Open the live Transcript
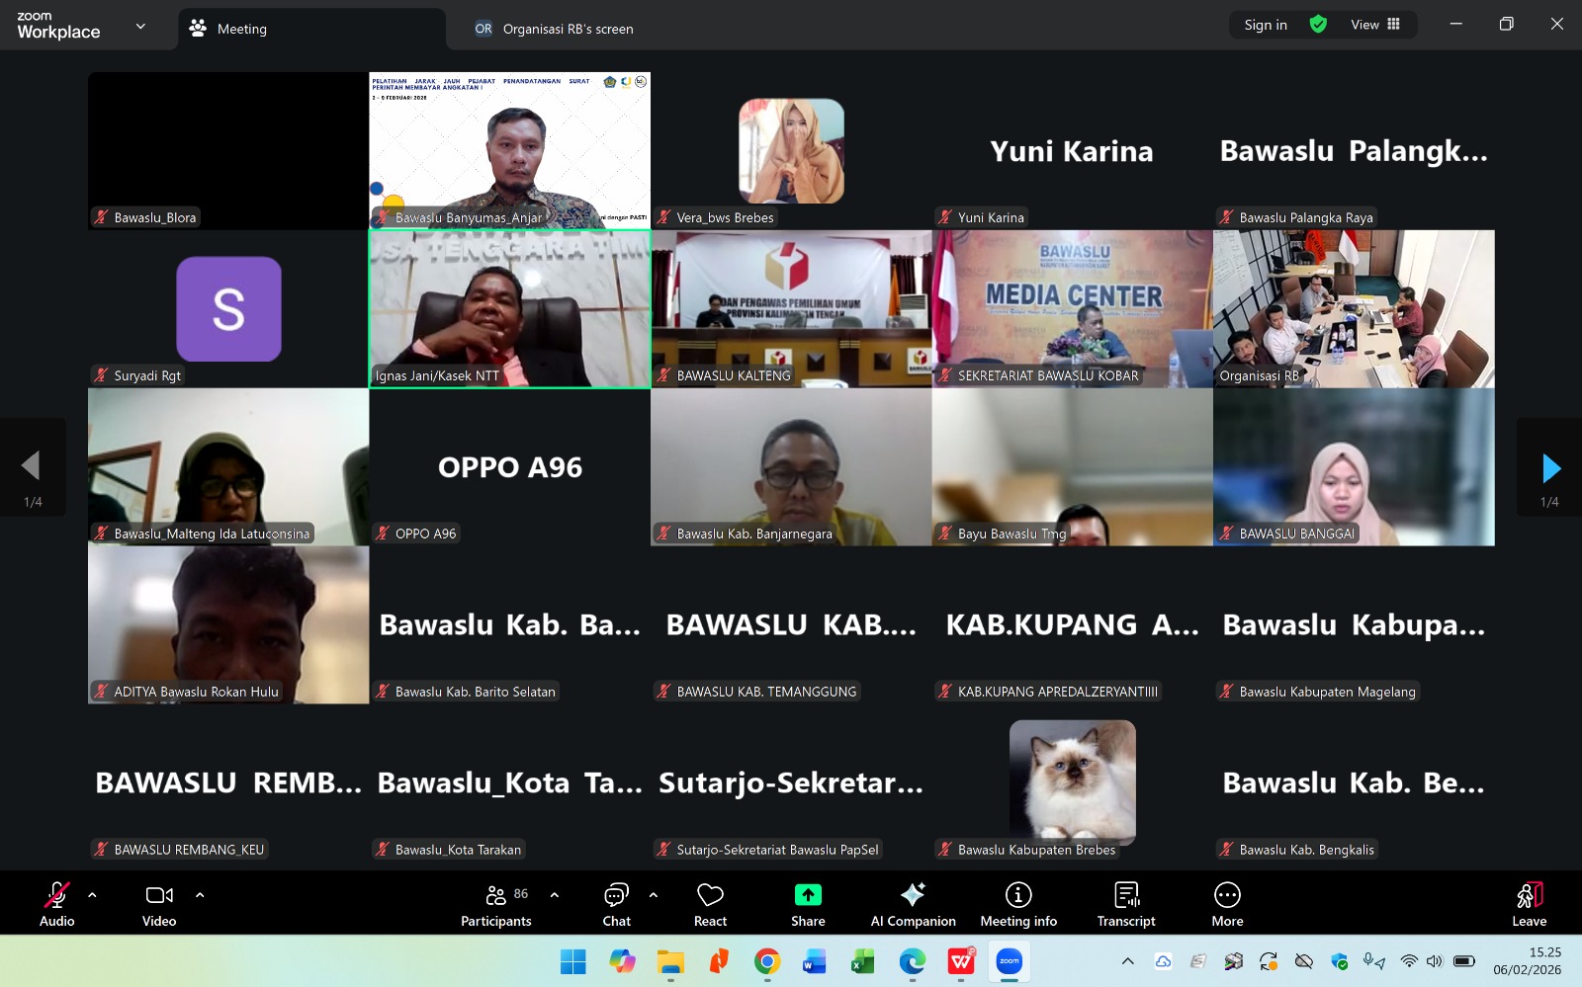Image resolution: width=1582 pixels, height=987 pixels. point(1126,902)
